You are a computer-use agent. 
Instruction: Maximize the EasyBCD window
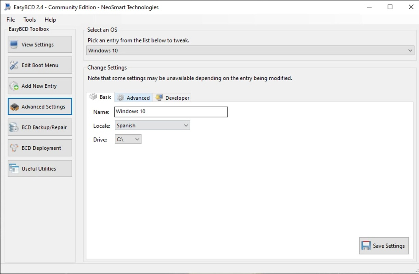pyautogui.click(x=390, y=7)
